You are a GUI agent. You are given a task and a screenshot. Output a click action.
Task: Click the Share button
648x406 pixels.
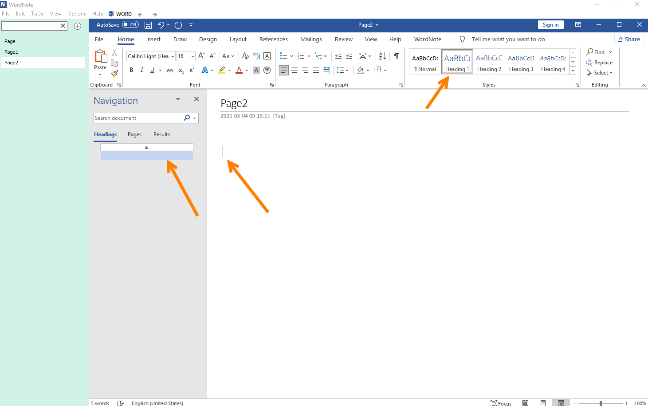(x=629, y=39)
